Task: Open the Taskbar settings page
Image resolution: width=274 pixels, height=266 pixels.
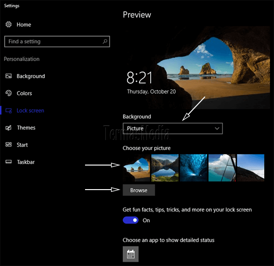Action: [26, 162]
